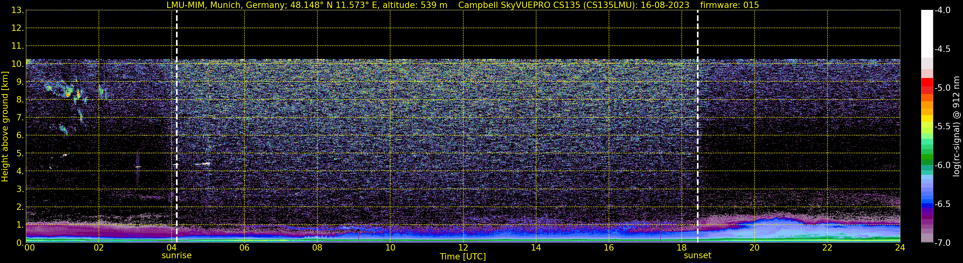
Task: Click the 04 time tick label
Action: (172, 248)
